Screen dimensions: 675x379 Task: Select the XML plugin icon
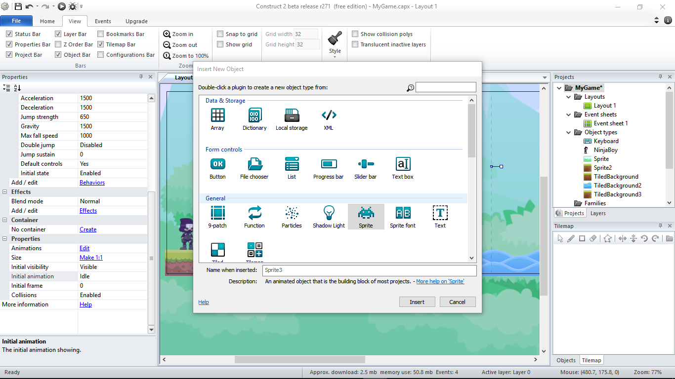pyautogui.click(x=329, y=115)
